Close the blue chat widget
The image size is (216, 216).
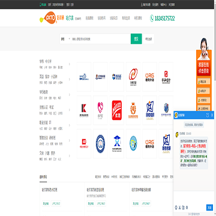click(212, 115)
